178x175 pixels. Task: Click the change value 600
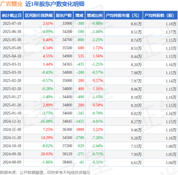click(81, 48)
